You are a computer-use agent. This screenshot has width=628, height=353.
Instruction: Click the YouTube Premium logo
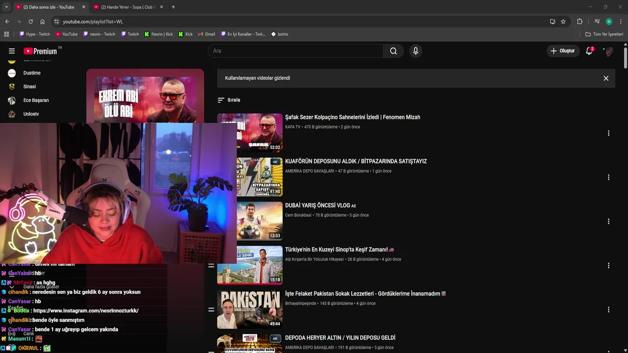pos(40,51)
